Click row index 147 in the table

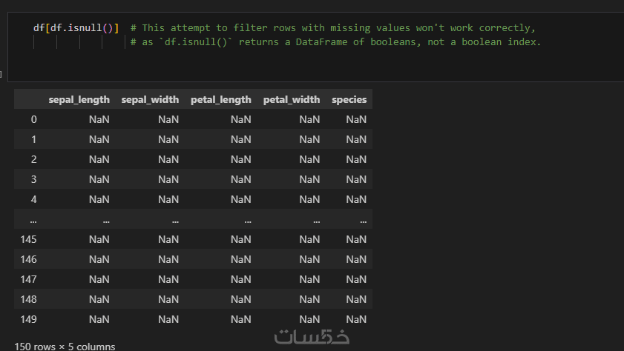(x=29, y=279)
